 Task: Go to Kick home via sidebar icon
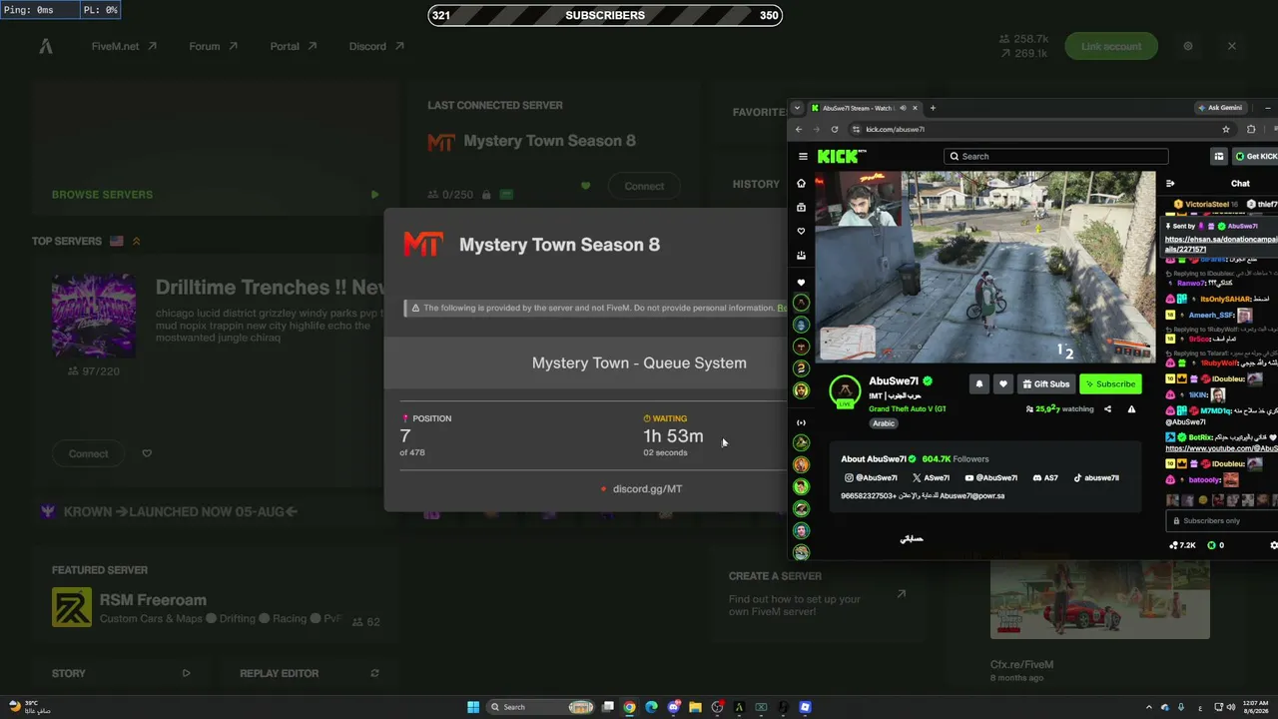point(801,184)
